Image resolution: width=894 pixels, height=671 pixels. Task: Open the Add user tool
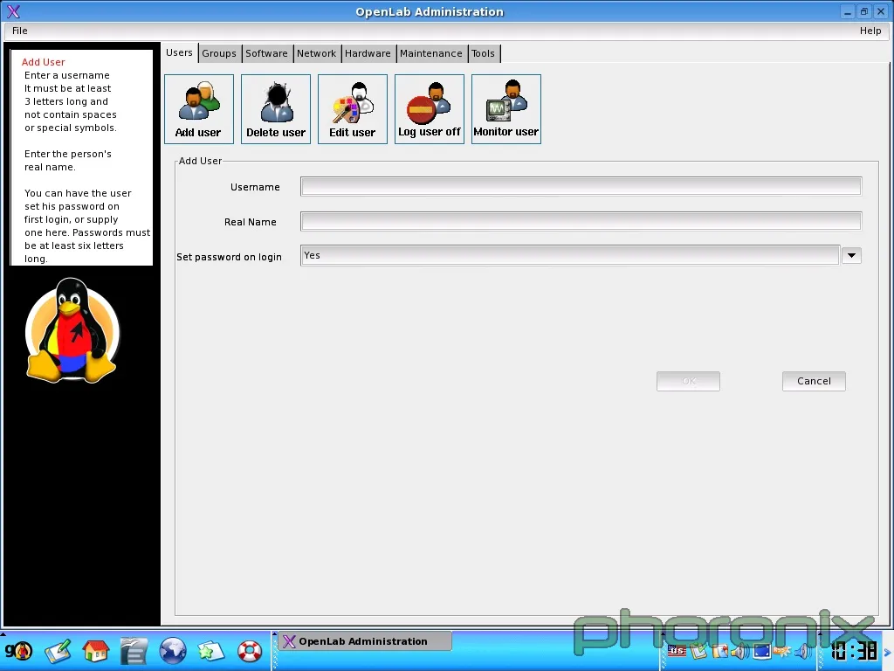point(198,109)
